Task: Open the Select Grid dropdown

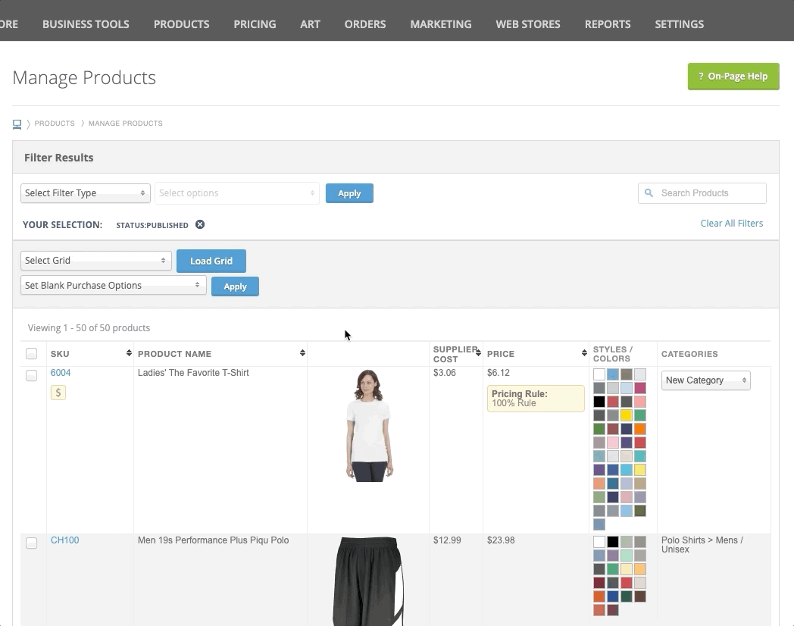Action: pyautogui.click(x=95, y=260)
